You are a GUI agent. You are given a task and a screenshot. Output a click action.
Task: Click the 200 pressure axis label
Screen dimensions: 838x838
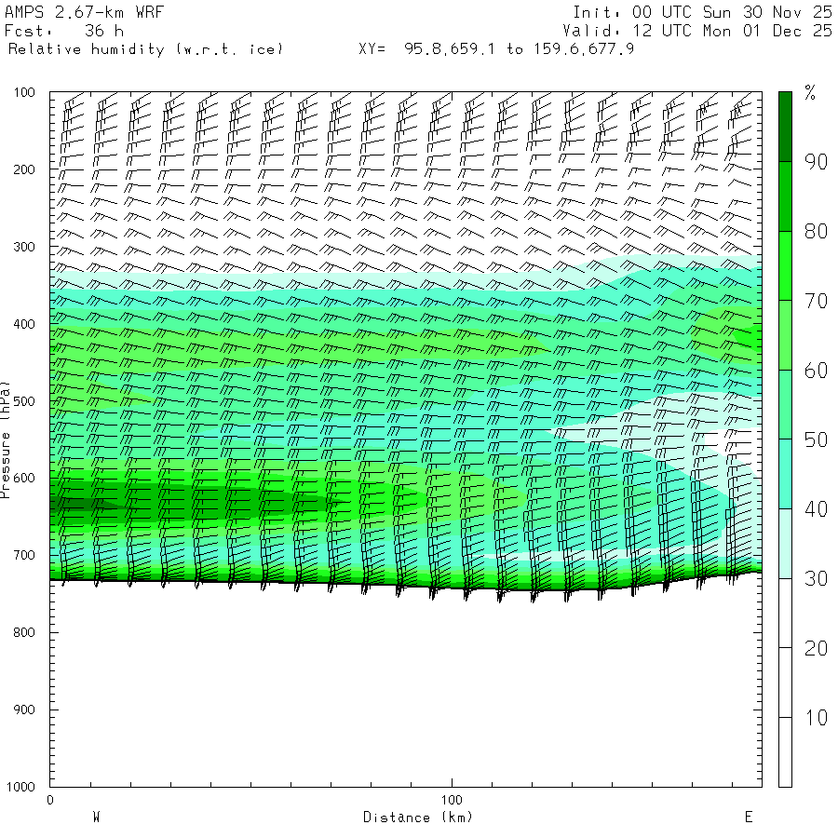pyautogui.click(x=24, y=170)
